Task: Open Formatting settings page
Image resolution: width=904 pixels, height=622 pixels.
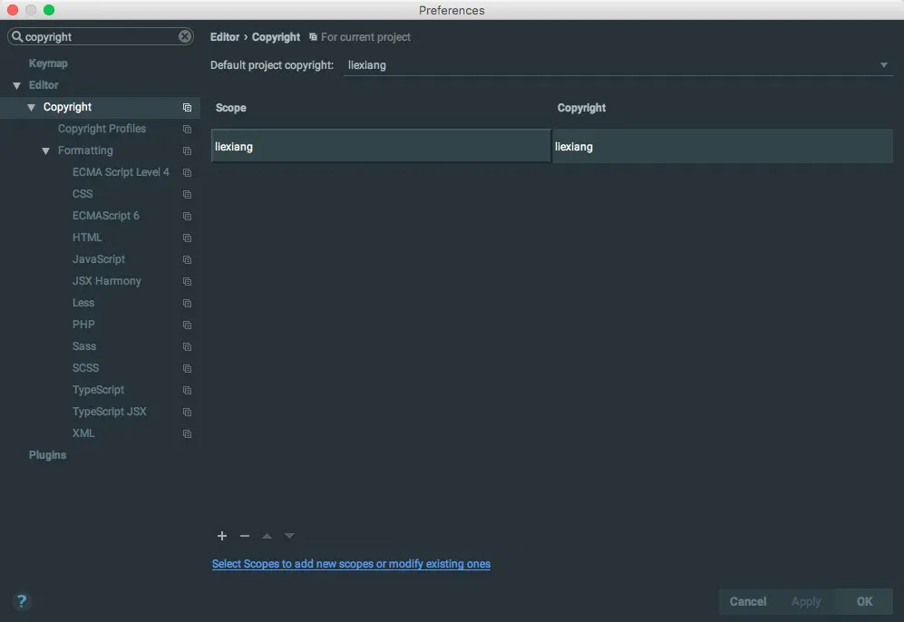Action: 85,151
